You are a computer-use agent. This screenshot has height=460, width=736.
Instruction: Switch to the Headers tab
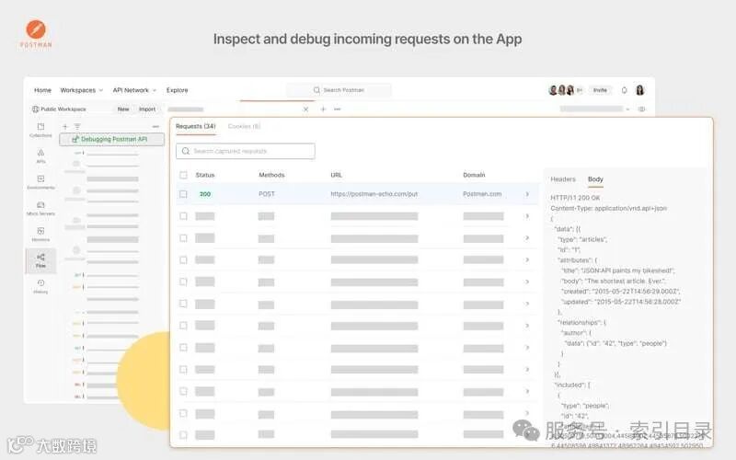[x=563, y=179]
